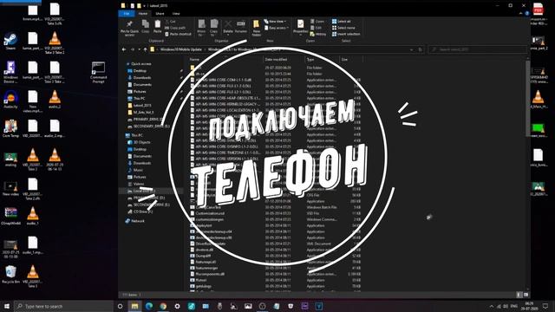
Task: Select the Command Prompt desktop shortcut
Action: point(98,73)
